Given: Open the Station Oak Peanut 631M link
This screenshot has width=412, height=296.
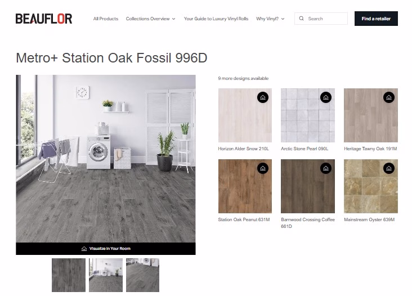Looking at the screenshot, I should (x=244, y=219).
